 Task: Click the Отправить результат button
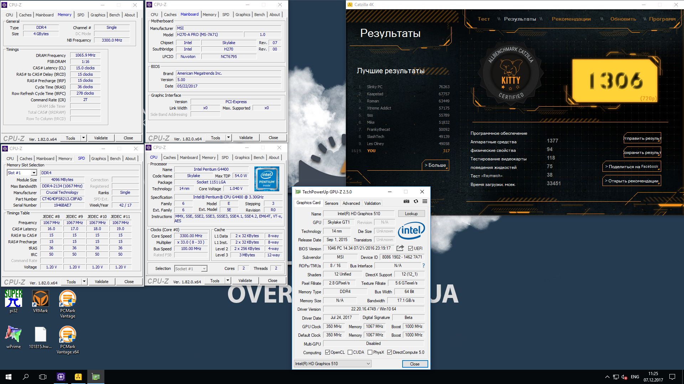click(x=642, y=138)
